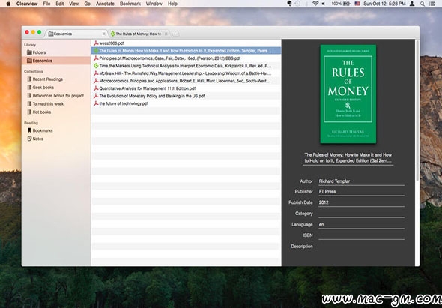
Task: Edit the Author field Richard Templar
Action: click(361, 181)
